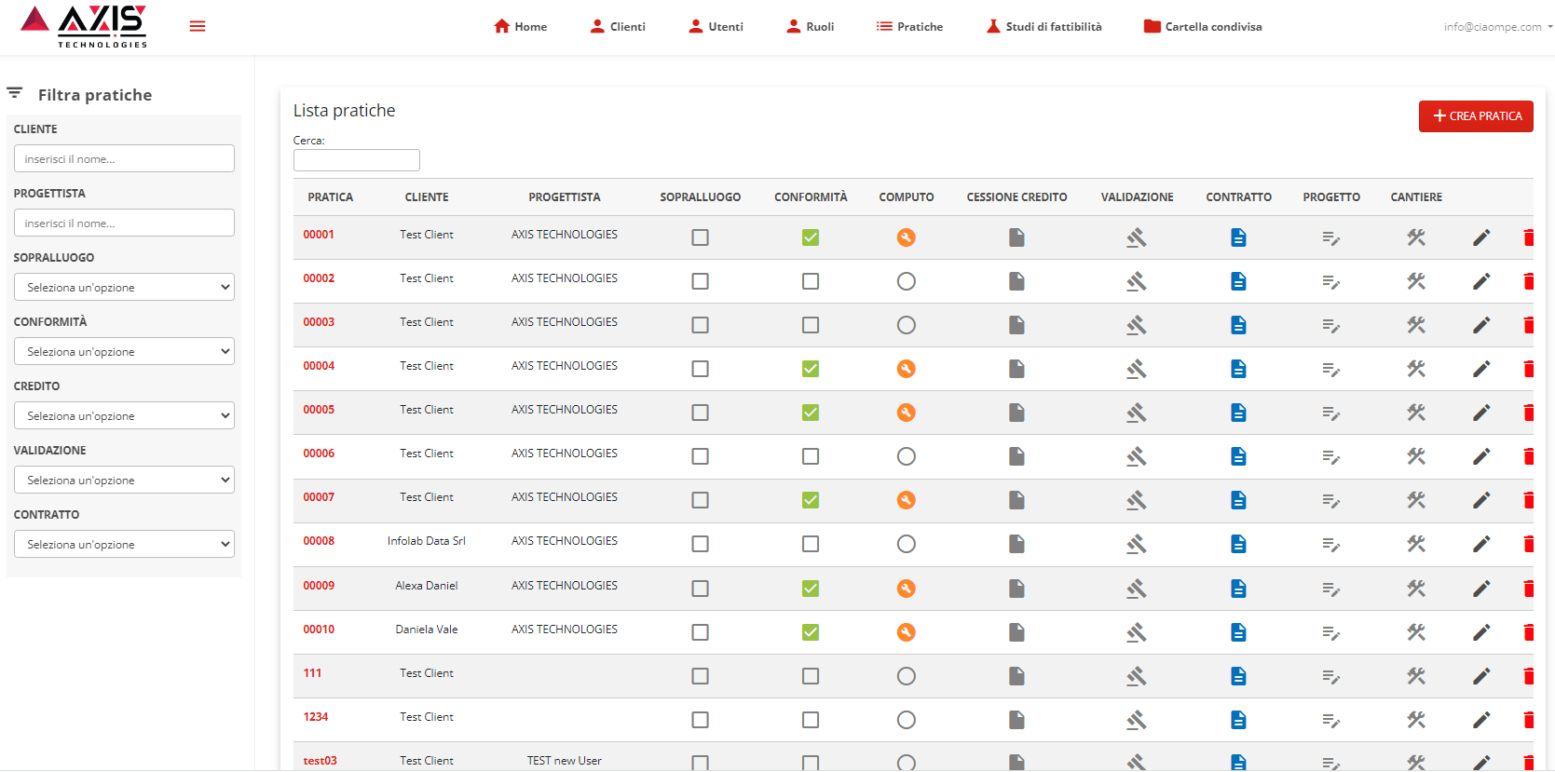Delete pratica 00008 with trash icon
The width and height of the screenshot is (1555, 772).
click(1528, 544)
